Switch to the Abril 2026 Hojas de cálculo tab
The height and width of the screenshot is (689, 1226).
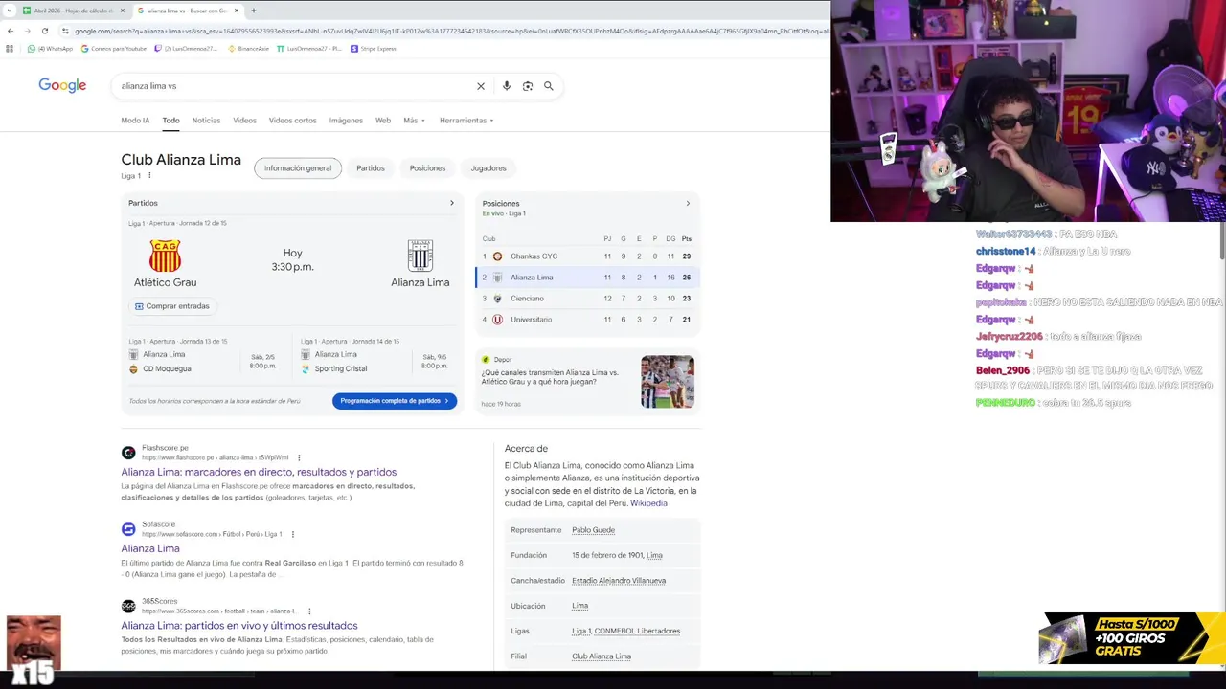point(72,11)
